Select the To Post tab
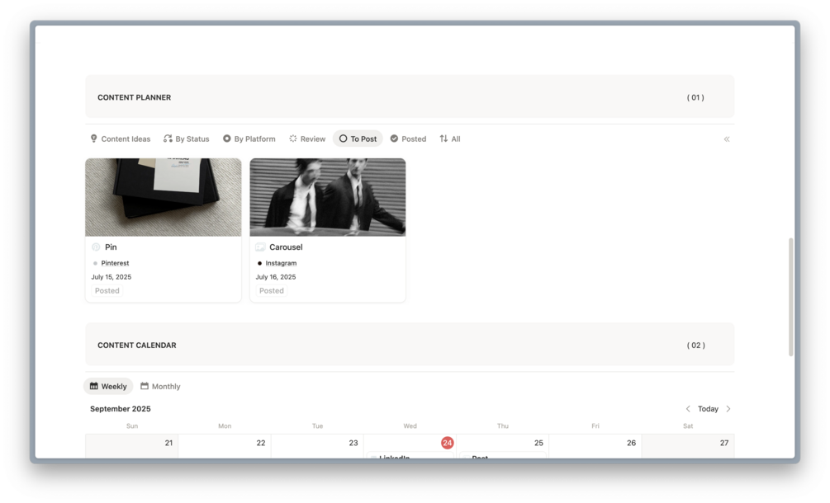Image resolution: width=830 pixels, height=503 pixels. tap(358, 139)
